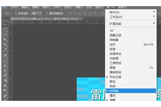Expand the 排列(A) submenu

tap(131, 12)
